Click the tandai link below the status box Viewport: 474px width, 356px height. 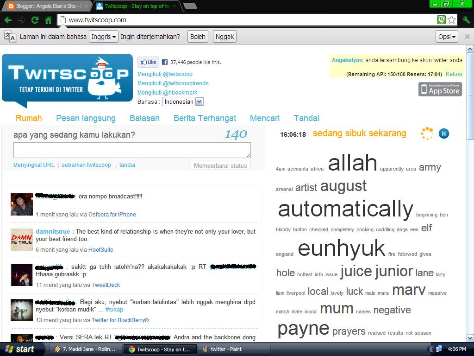point(127,165)
